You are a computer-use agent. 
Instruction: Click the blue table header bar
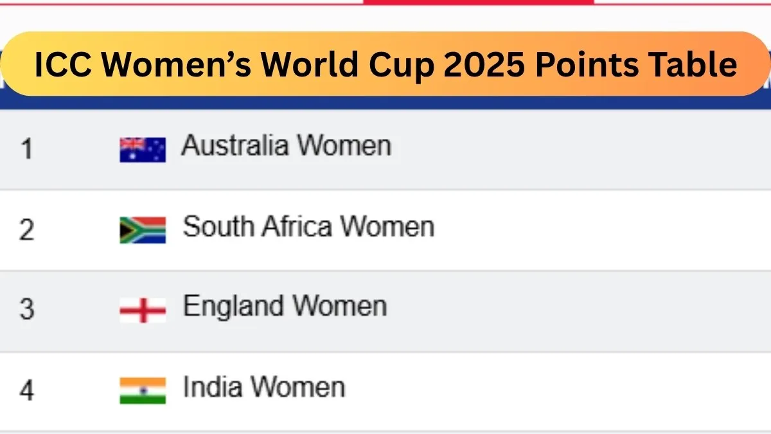point(385,102)
